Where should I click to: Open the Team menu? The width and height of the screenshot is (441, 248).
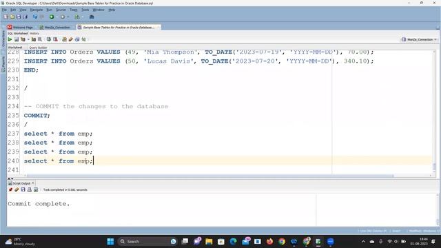[x=74, y=10]
